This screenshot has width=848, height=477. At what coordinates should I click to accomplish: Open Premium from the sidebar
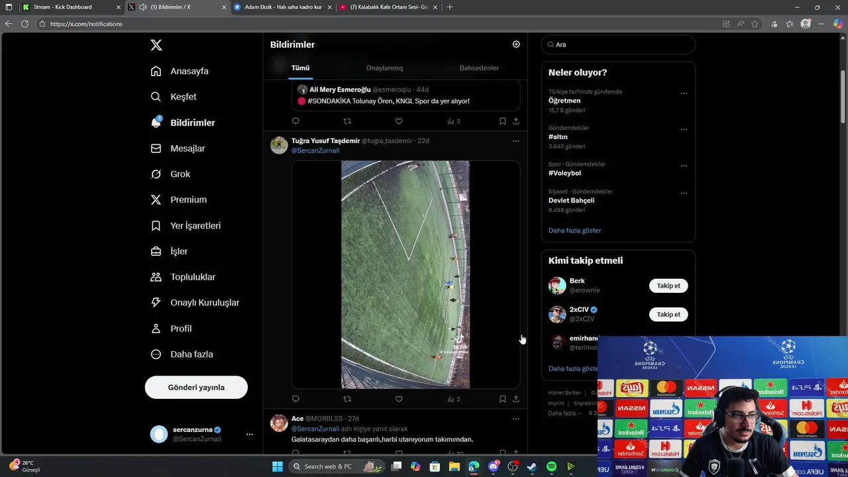point(179,199)
